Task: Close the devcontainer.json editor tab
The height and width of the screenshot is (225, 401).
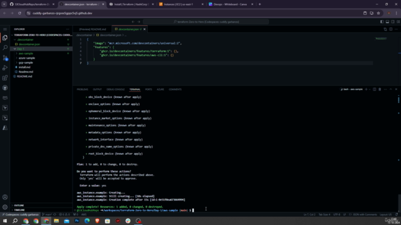Action: click(145, 29)
